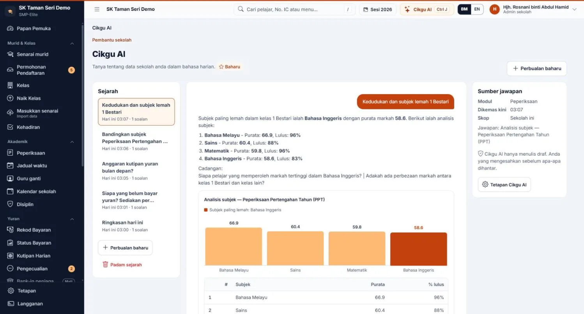Open the user account dropdown chevron
Viewport: 584px width, 314px height.
(574, 9)
